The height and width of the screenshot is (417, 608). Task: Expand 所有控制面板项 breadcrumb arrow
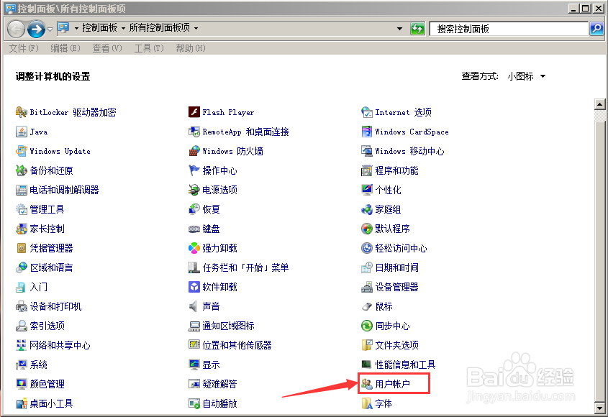196,28
